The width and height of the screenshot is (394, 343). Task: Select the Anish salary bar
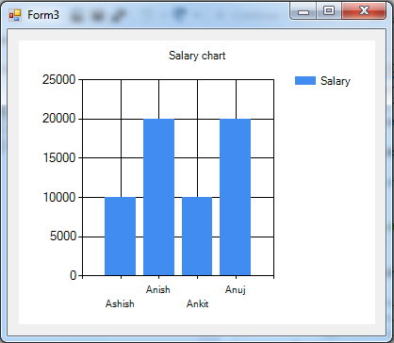tap(158, 197)
